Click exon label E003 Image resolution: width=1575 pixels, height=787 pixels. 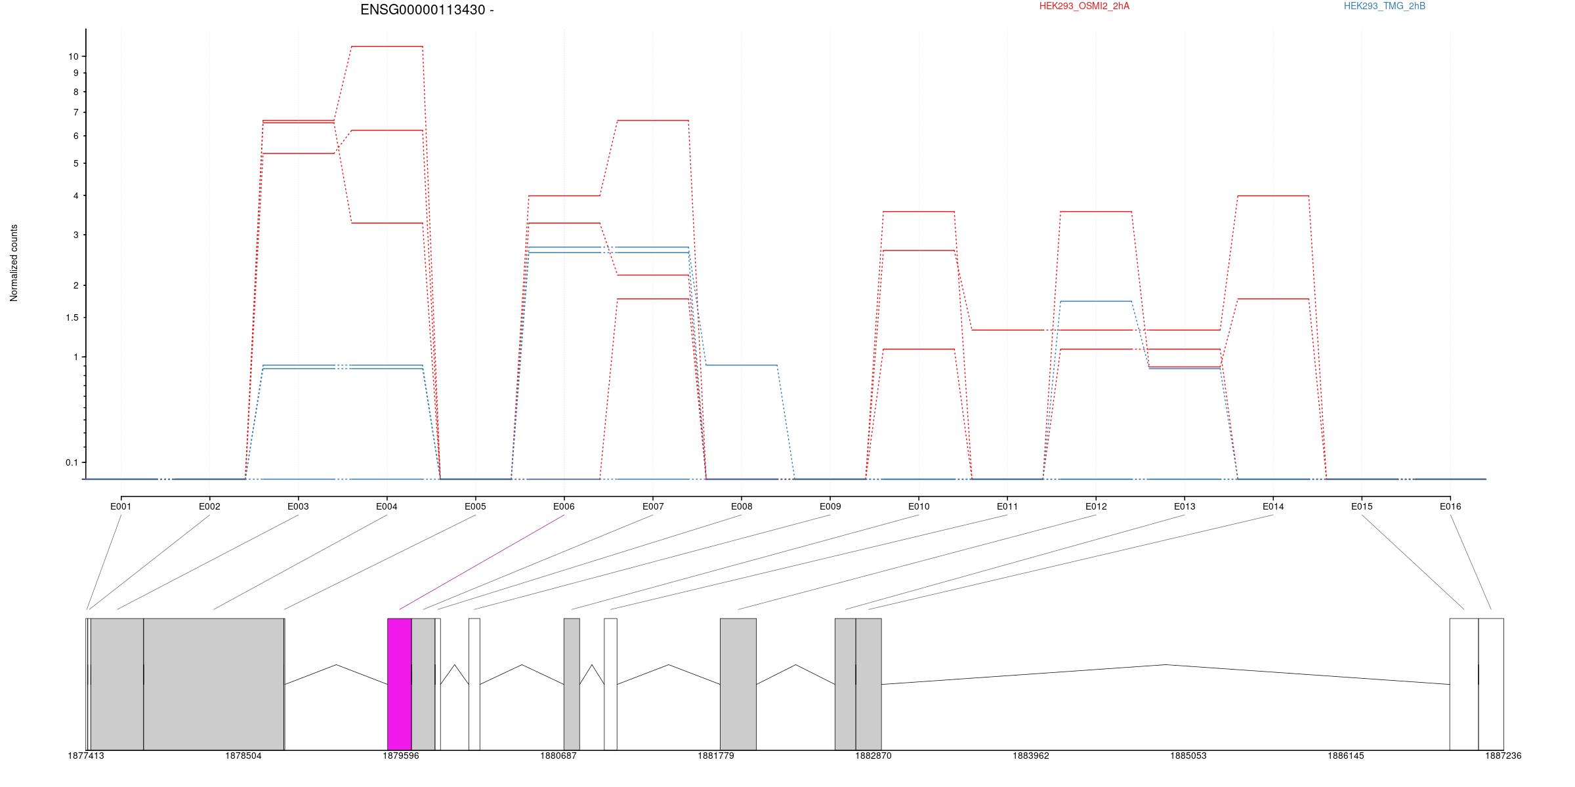(298, 506)
